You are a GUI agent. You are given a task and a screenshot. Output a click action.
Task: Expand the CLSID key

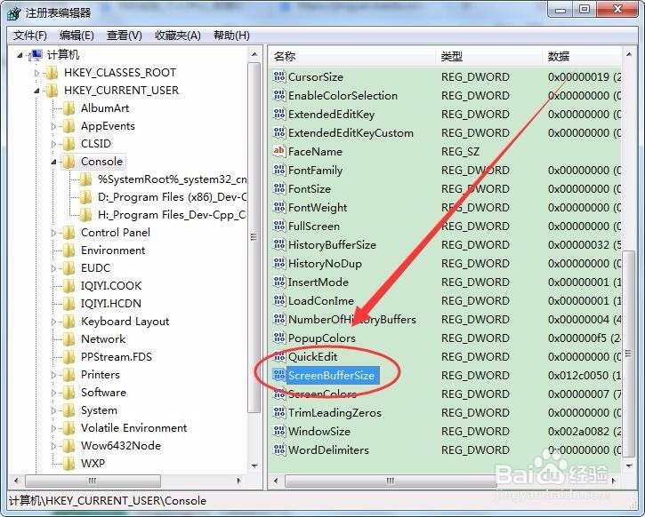coord(53,144)
